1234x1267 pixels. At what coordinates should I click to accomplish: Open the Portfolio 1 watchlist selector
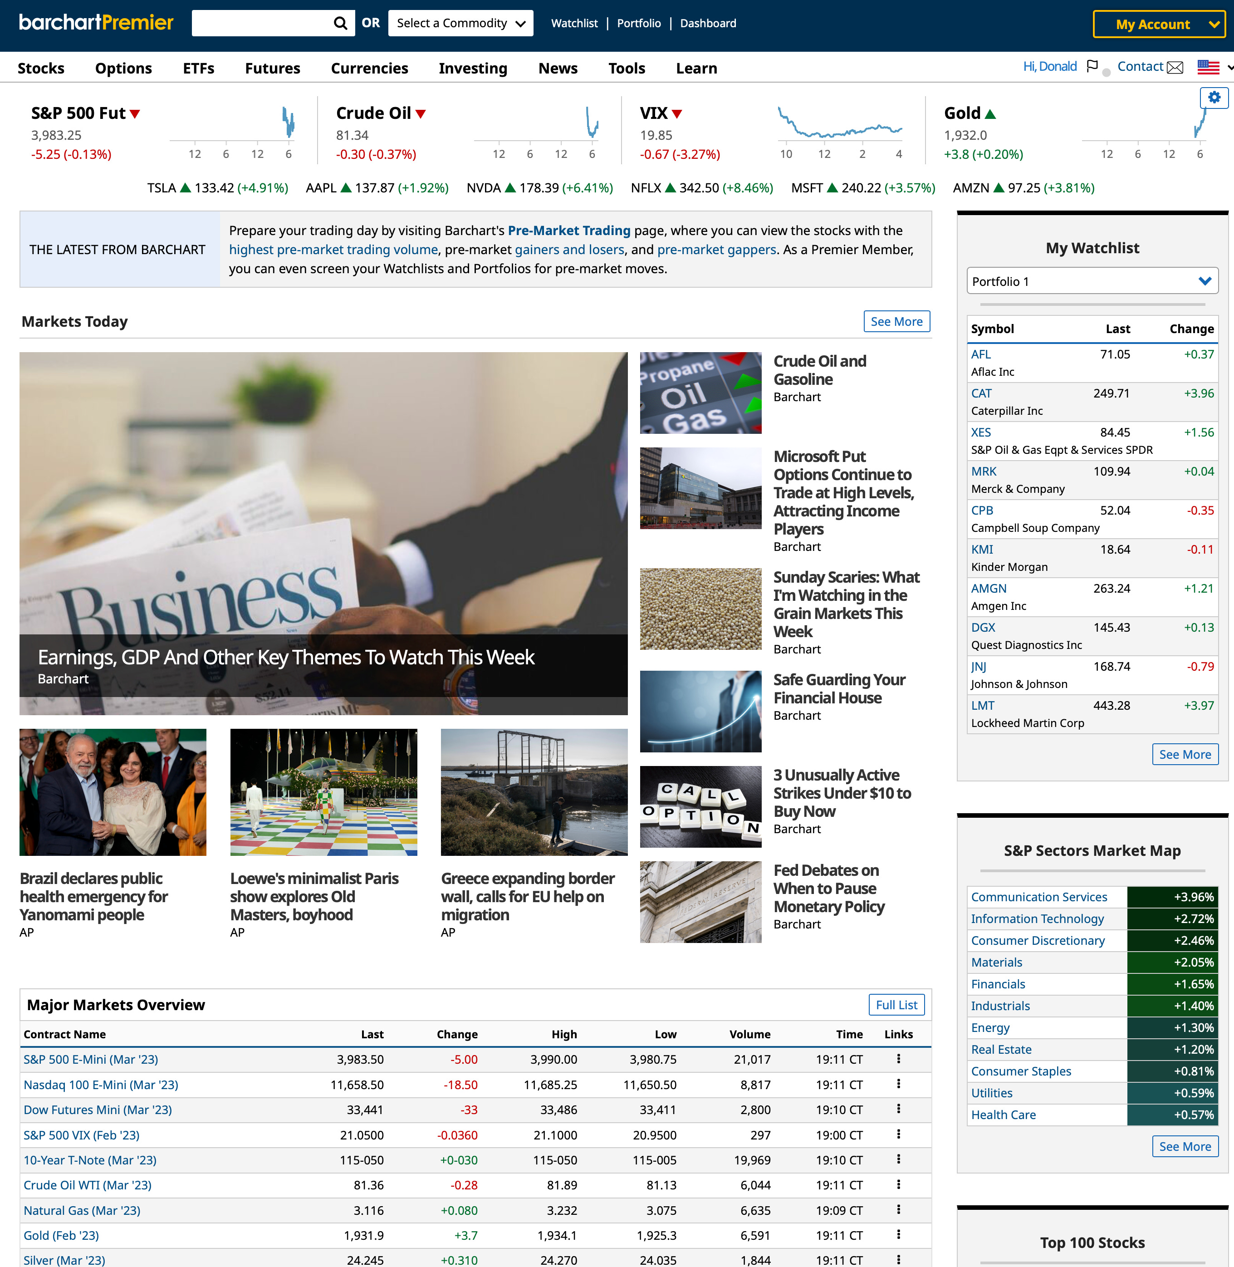[1092, 281]
